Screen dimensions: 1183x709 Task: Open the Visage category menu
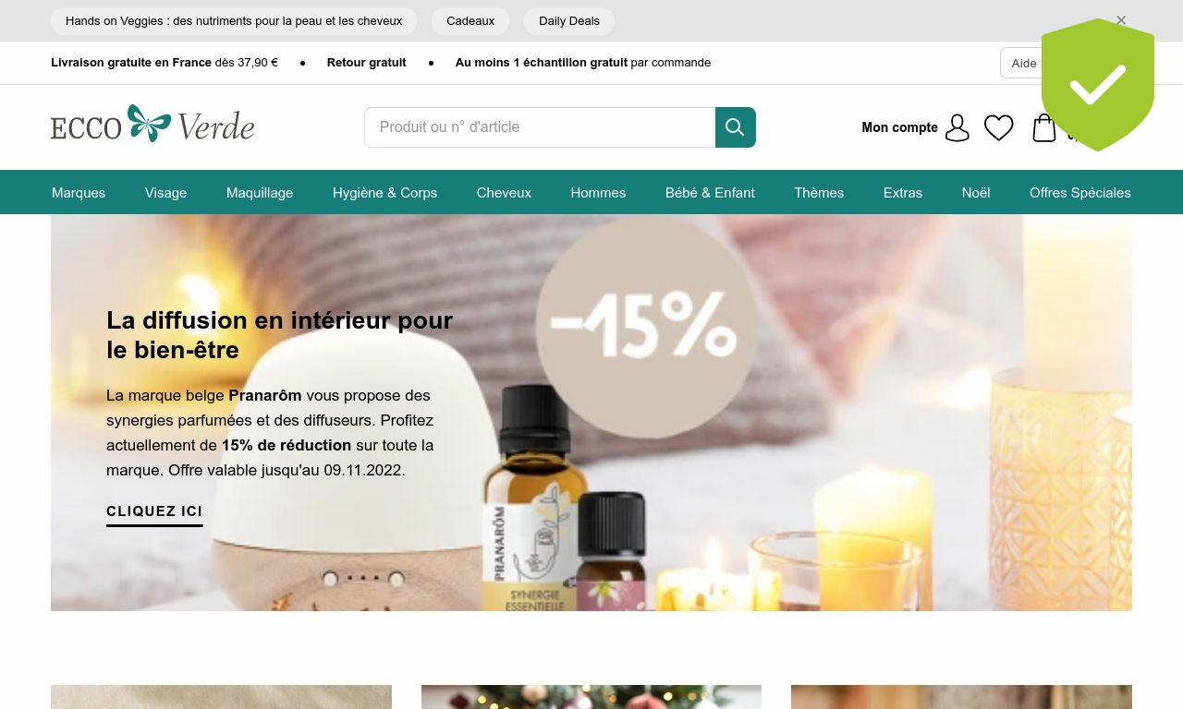tap(165, 193)
